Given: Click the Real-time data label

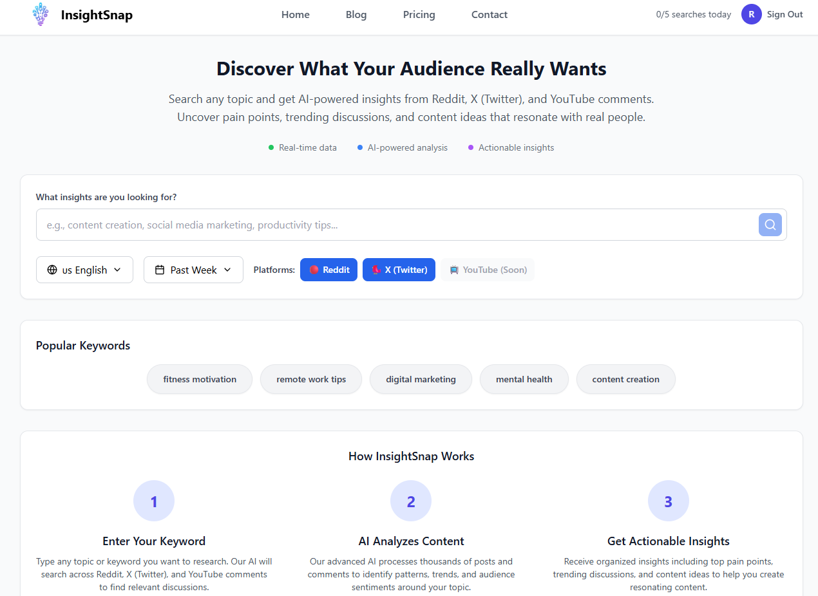Looking at the screenshot, I should (x=307, y=147).
